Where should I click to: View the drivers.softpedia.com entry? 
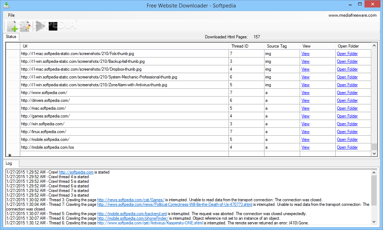click(305, 100)
